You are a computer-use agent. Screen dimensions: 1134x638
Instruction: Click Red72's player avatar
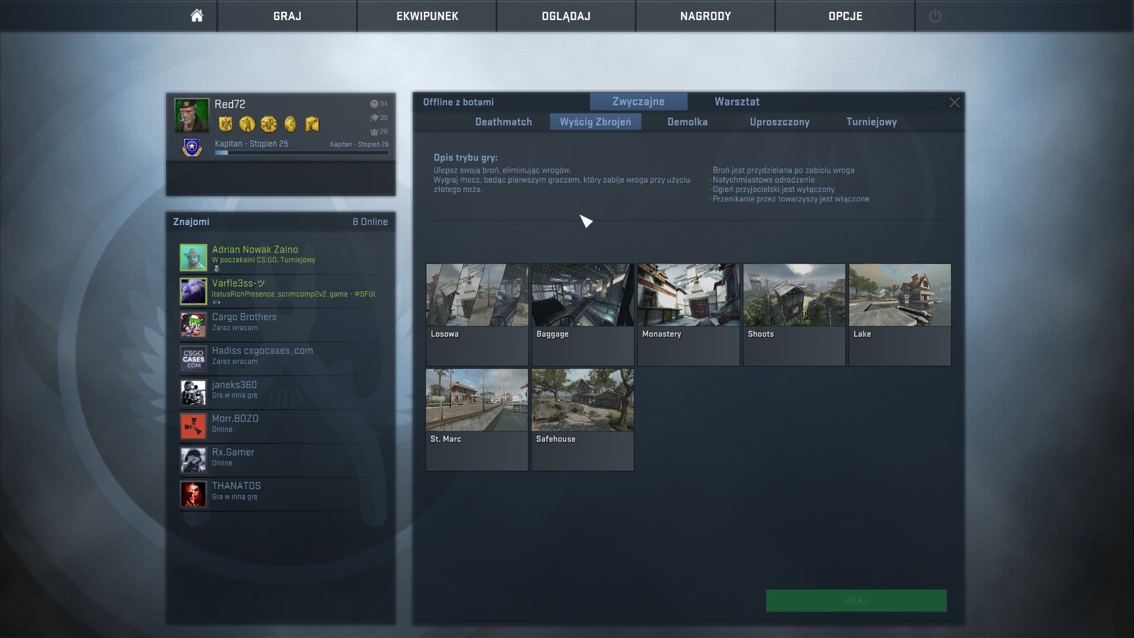tap(191, 115)
